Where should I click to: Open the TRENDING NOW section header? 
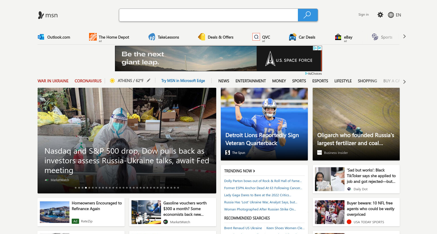pyautogui.click(x=240, y=171)
